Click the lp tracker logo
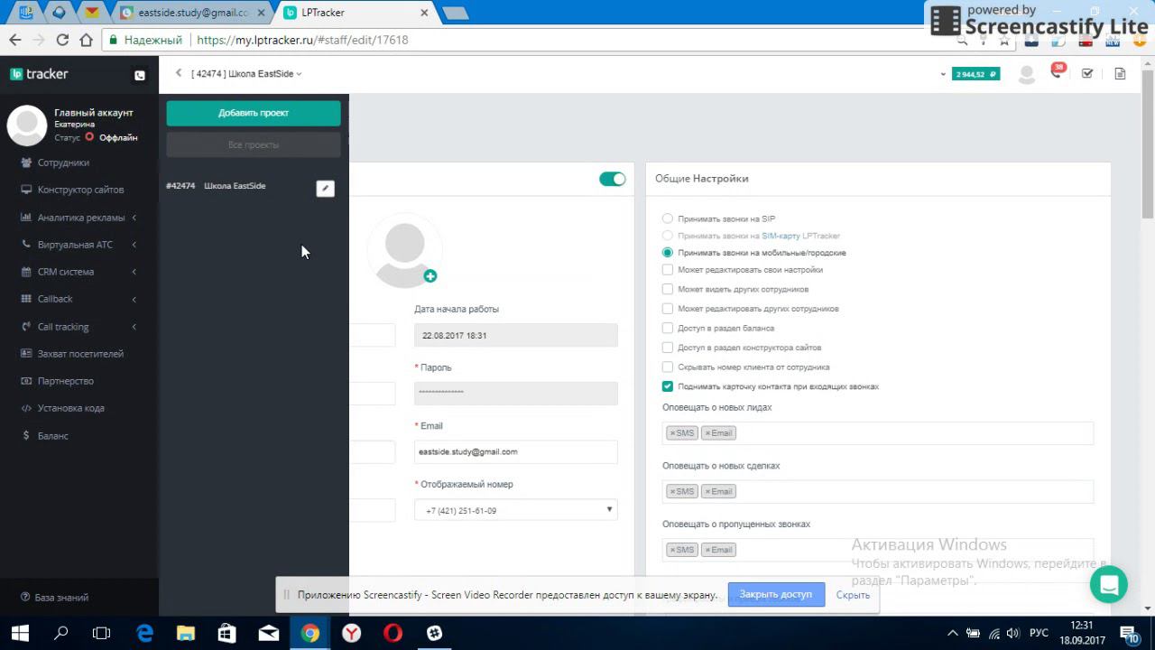The image size is (1155, 650). click(39, 74)
